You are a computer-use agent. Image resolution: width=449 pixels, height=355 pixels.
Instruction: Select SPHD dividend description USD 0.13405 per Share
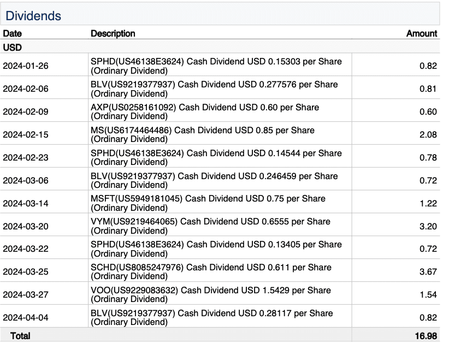pyautogui.click(x=216, y=249)
